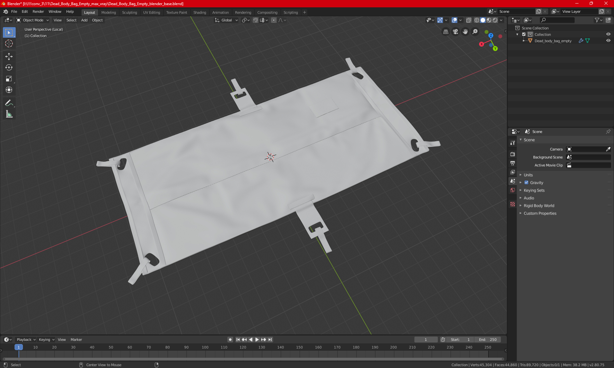This screenshot has width=614, height=368.
Task: Select the Select Box tool
Action: (x=9, y=33)
